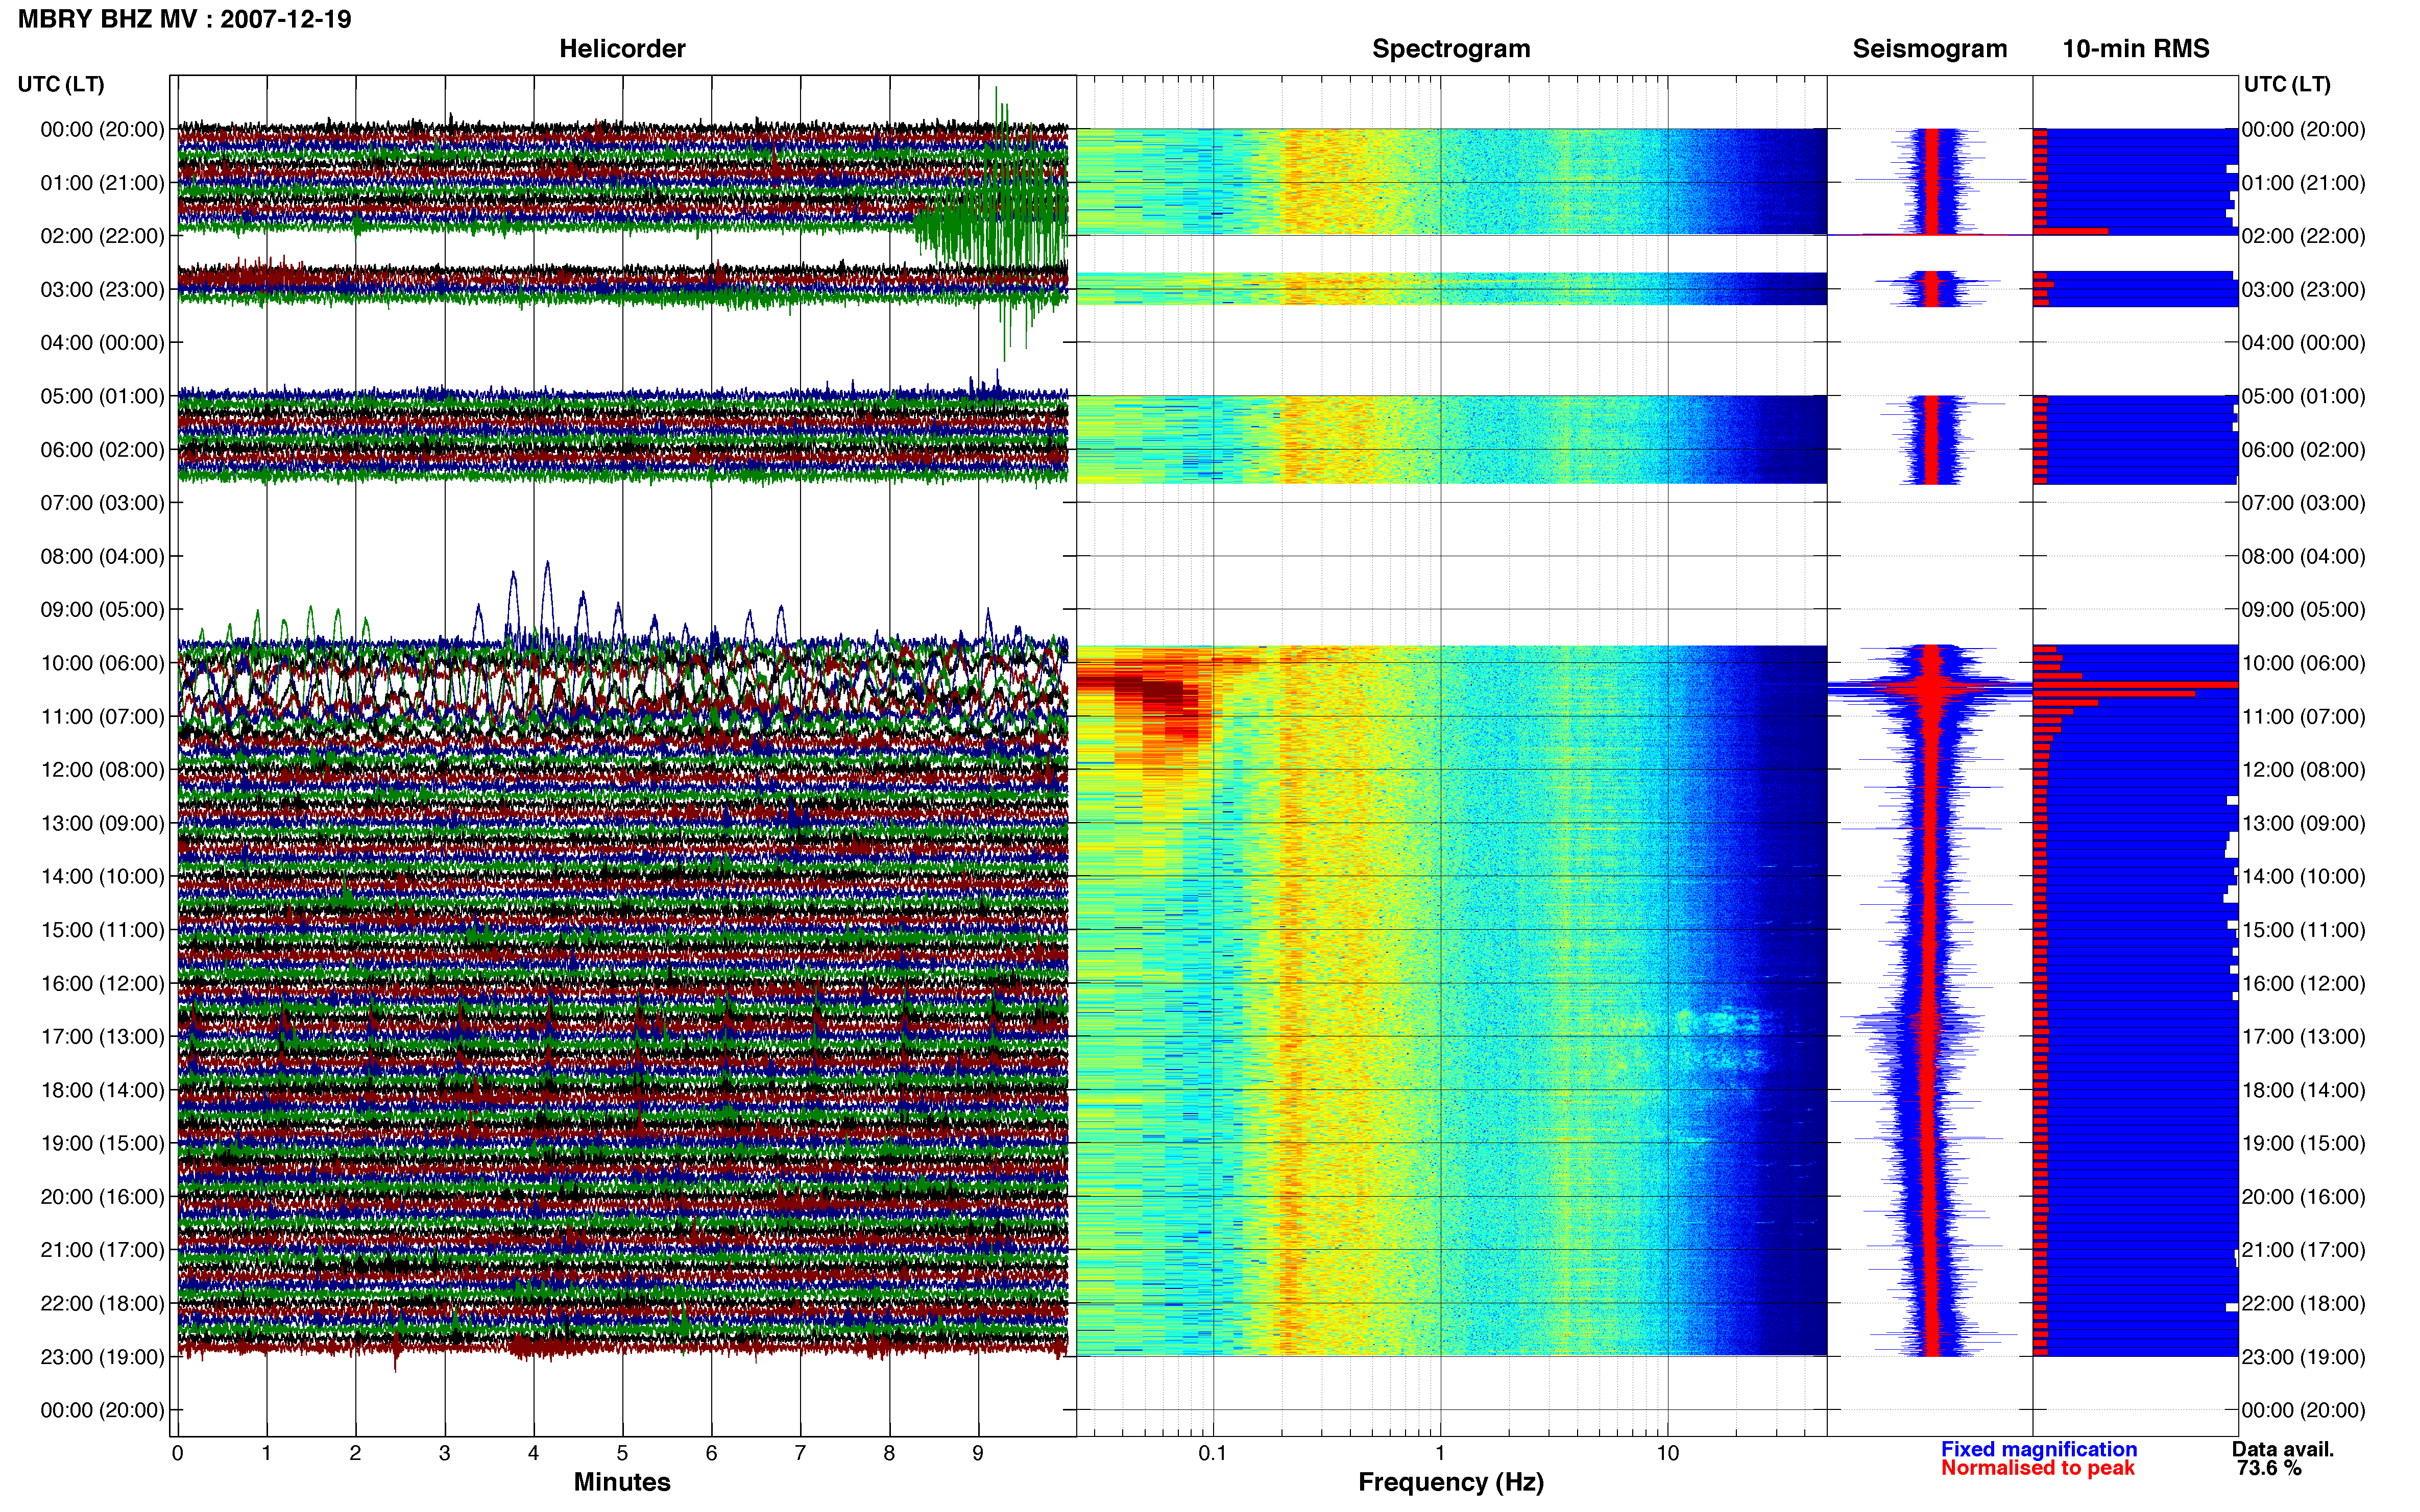Click the helicorder minute tick label '9'
This screenshot has height=1512, width=2420.
coord(978,1453)
